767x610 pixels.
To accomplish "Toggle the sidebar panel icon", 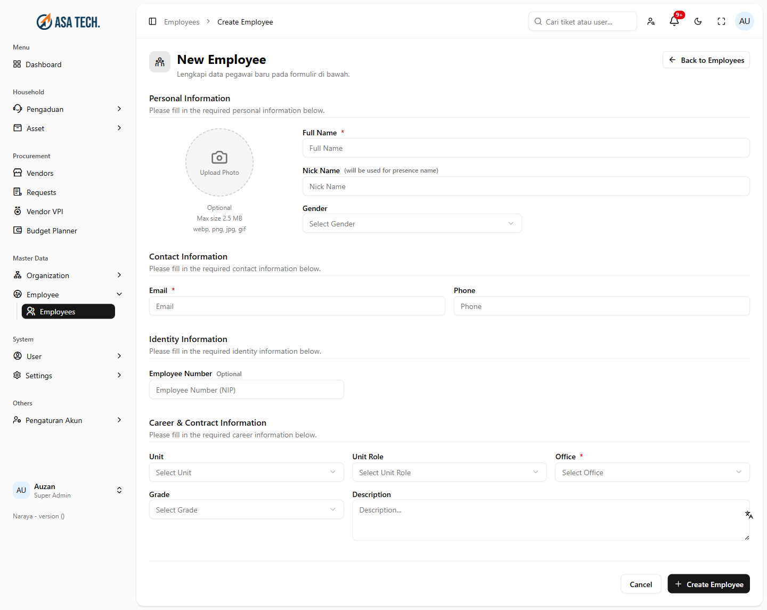I will 152,21.
